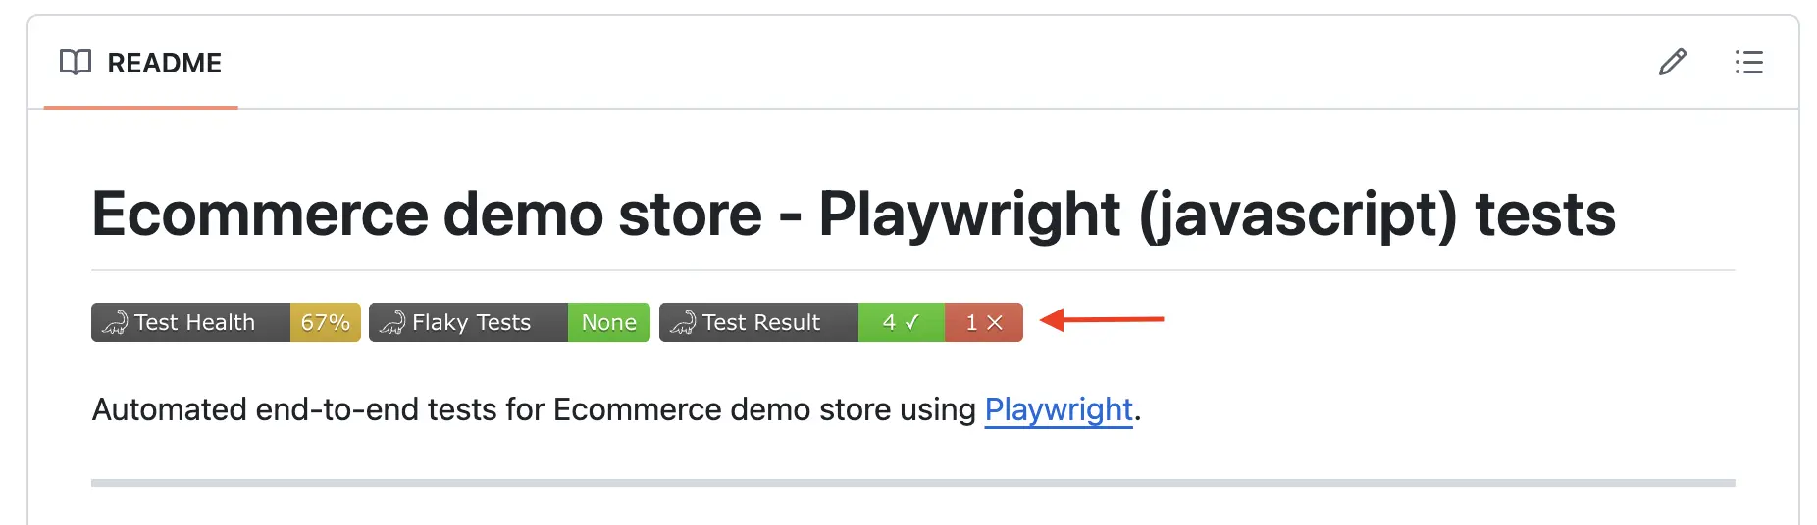Click the Ecommerce demo store heading
1817x525 pixels.
854,215
